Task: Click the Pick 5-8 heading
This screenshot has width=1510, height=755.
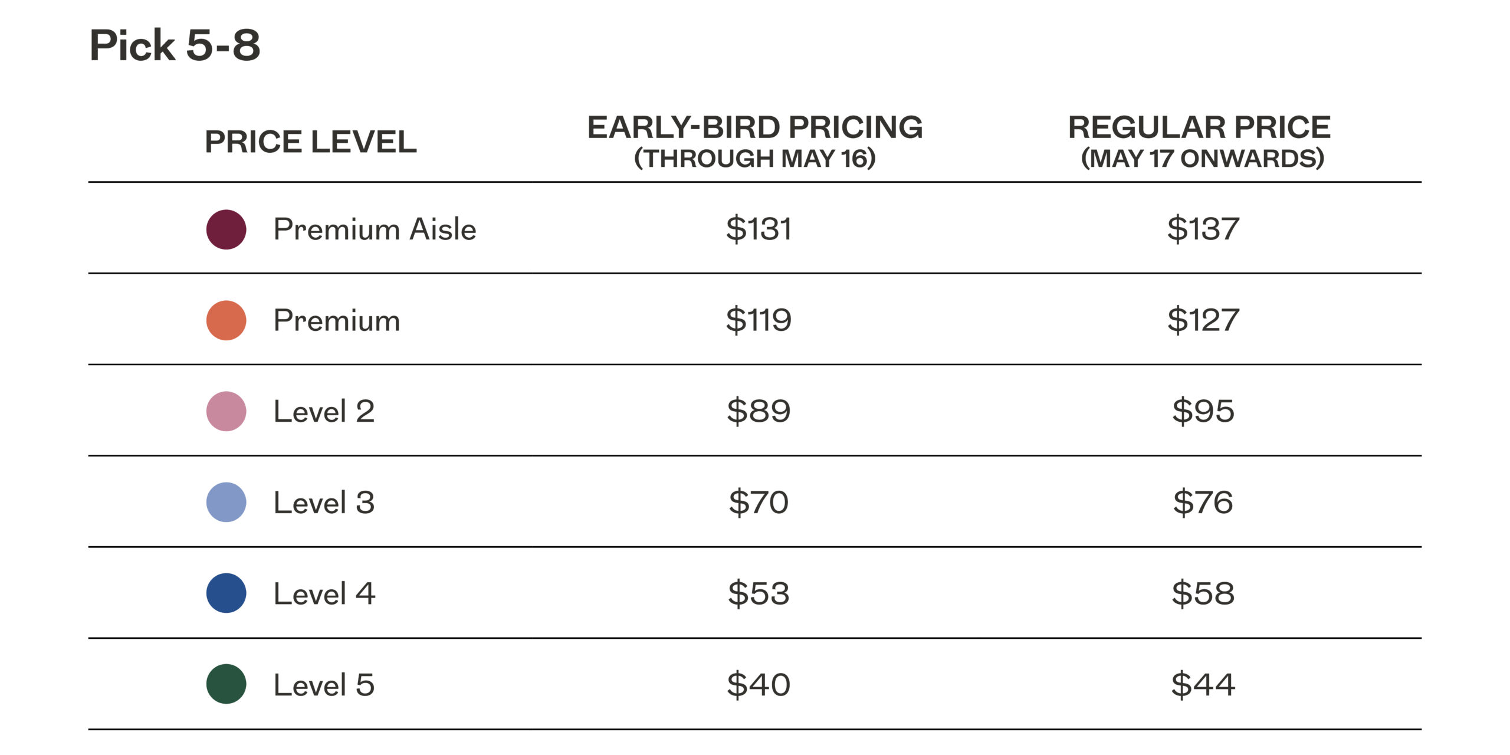Action: [175, 45]
